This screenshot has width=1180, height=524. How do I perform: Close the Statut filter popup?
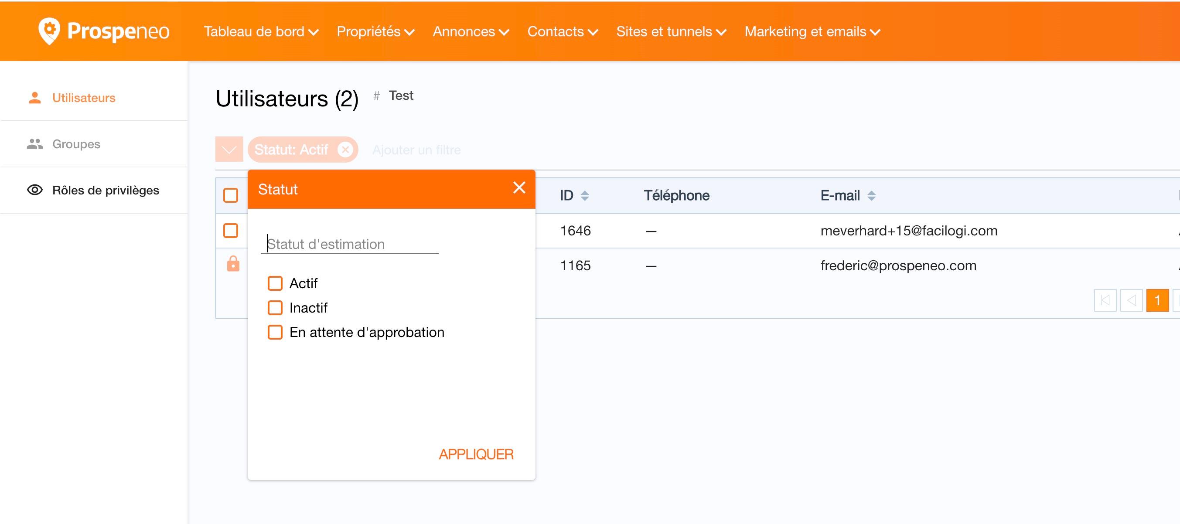click(x=518, y=188)
